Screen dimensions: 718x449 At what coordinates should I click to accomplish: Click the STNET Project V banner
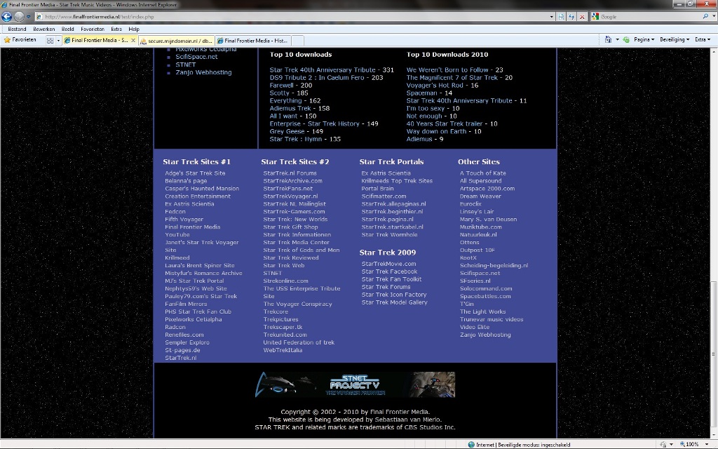[355, 384]
